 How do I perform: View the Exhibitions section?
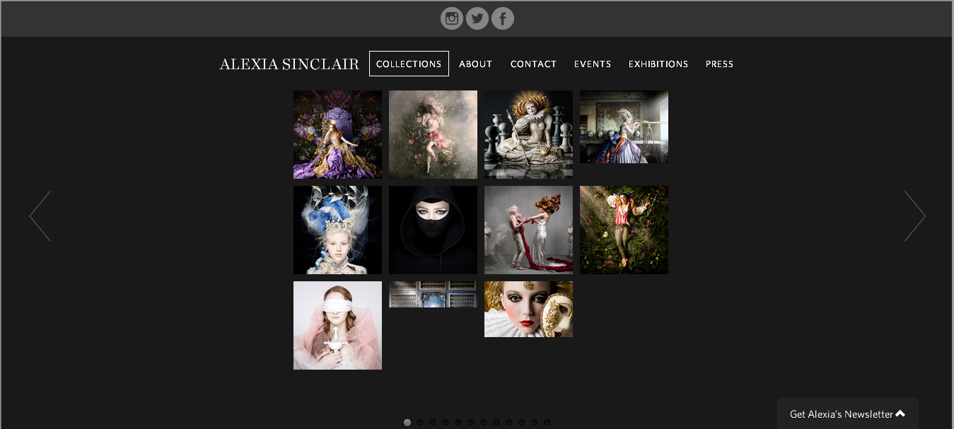click(658, 64)
